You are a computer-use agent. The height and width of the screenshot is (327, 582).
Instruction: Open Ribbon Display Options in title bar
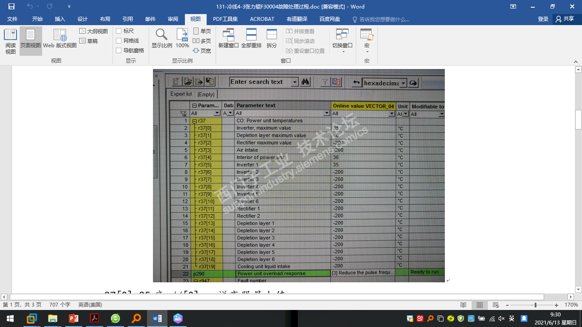(513, 6)
